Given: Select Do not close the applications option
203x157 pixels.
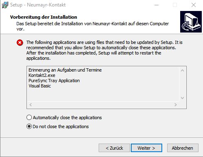Looking at the screenshot, I should [57, 126].
